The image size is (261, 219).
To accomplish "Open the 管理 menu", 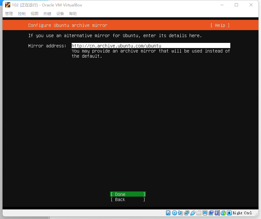I will coord(9,14).
